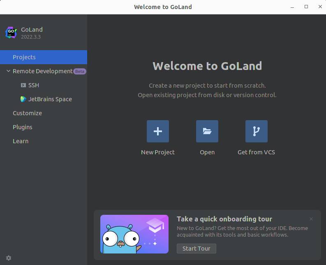Click the SSH terminal icon
The image size is (326, 265).
(x=23, y=85)
